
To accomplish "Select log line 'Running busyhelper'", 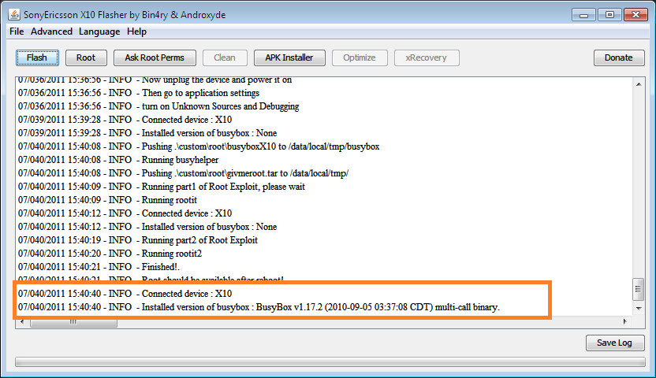I will (x=118, y=160).
